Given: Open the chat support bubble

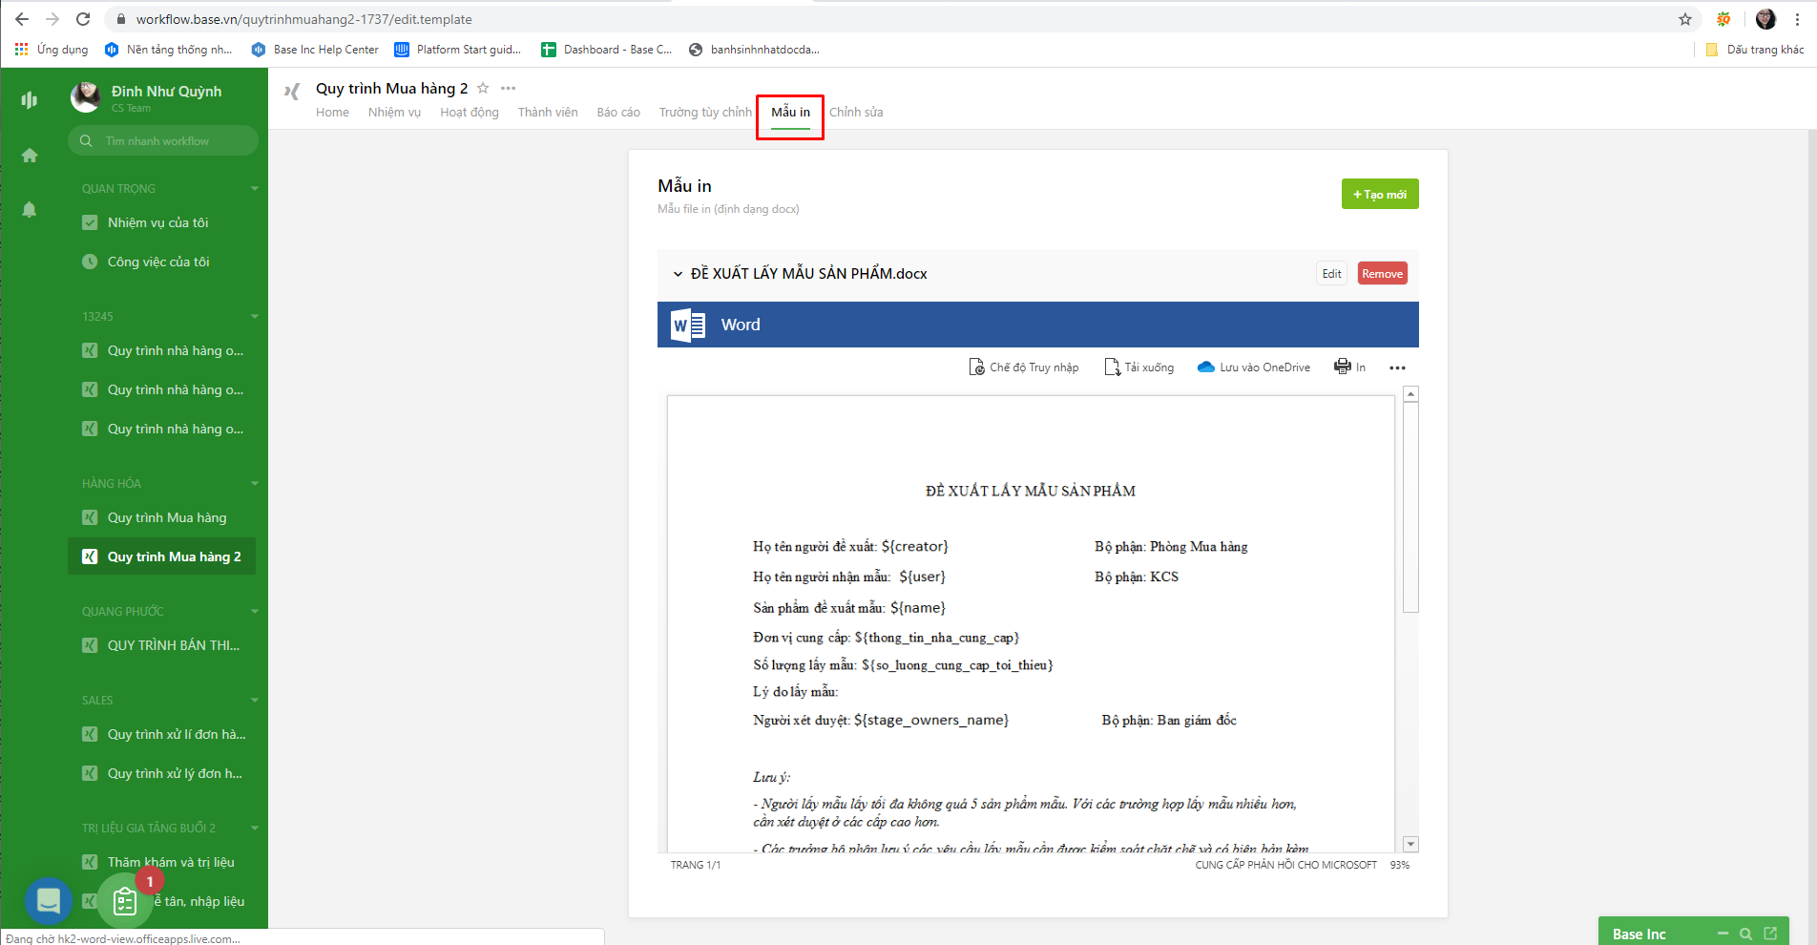Looking at the screenshot, I should pyautogui.click(x=48, y=900).
